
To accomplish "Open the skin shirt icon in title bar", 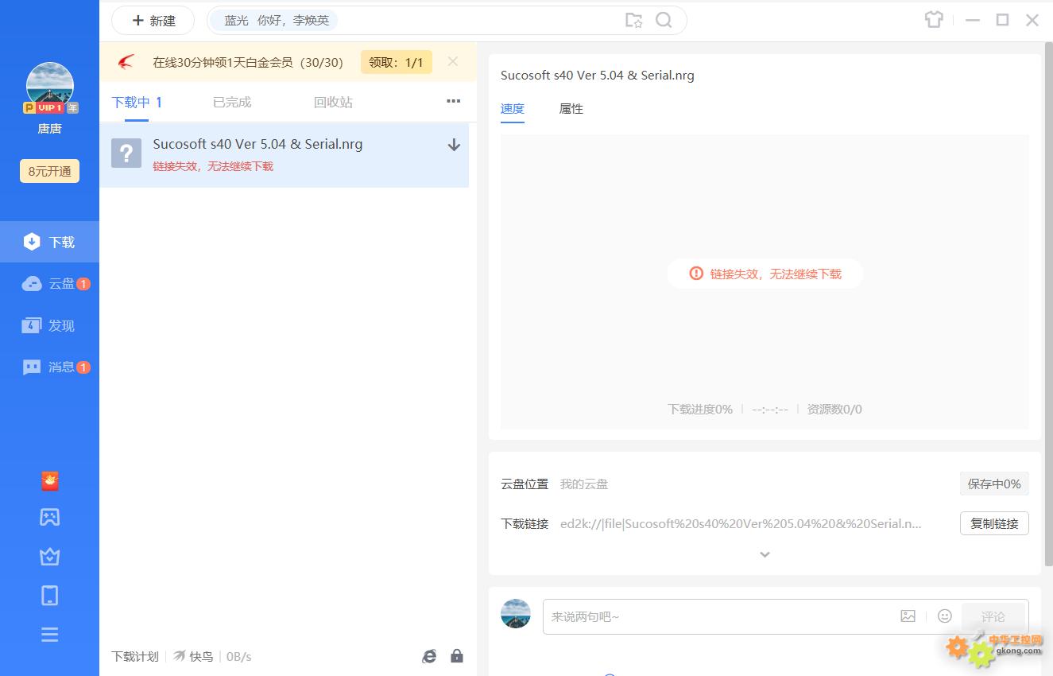I will tap(934, 20).
